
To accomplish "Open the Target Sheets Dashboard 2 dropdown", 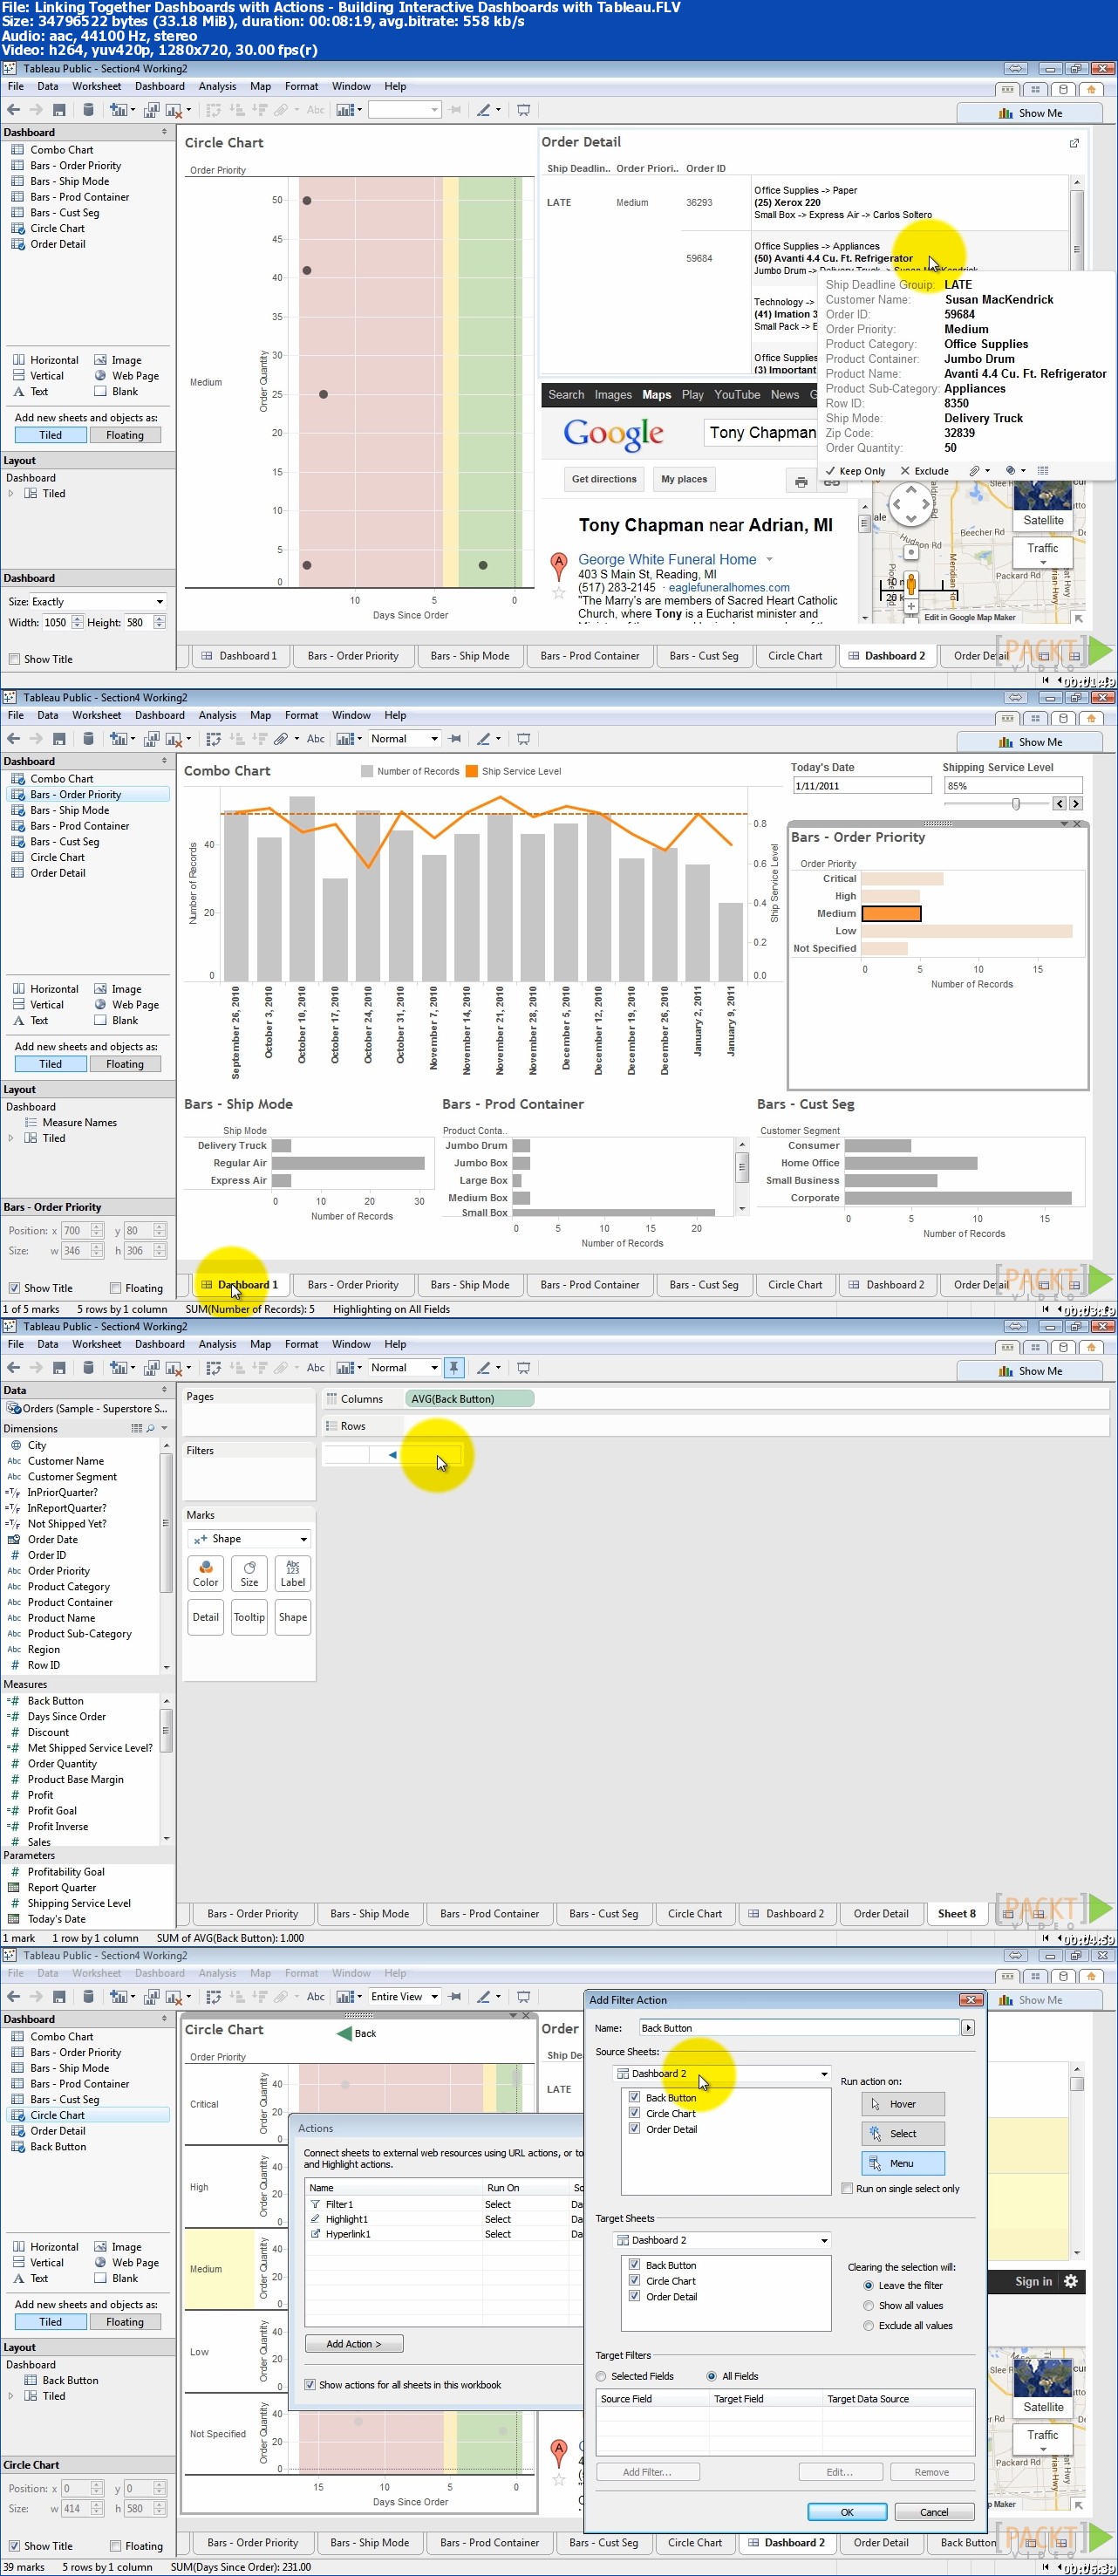I will 722,2240.
